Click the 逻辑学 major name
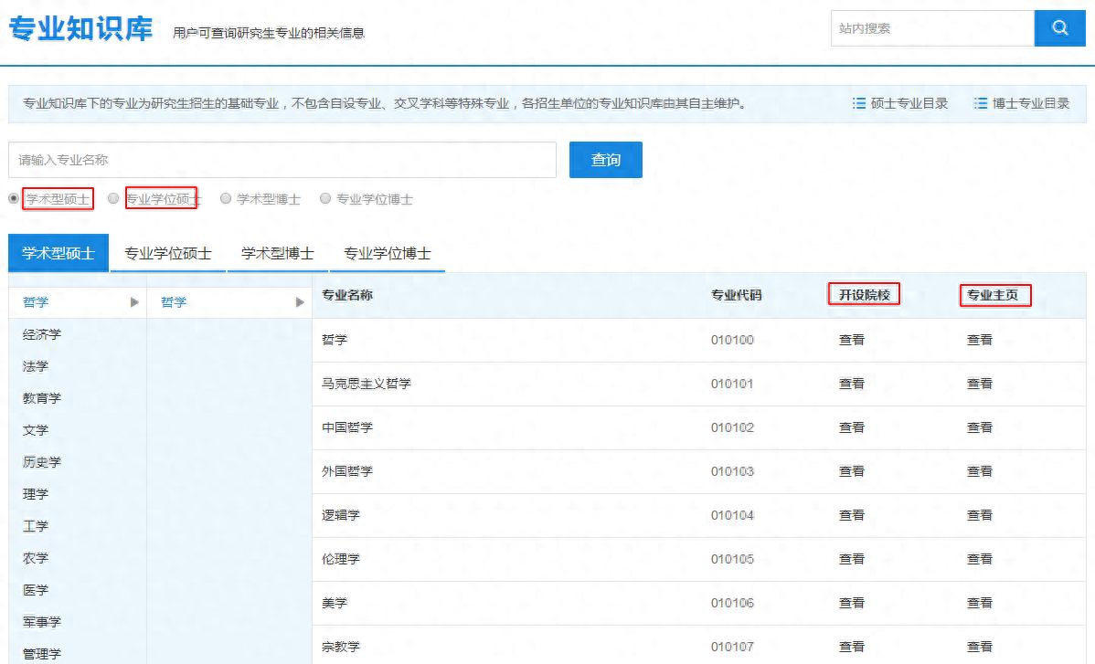The image size is (1095, 664). point(341,515)
